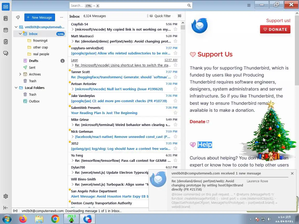This screenshot has height=224, width=299.
Task: Star the Matt Mastracci message
Action: tap(175, 41)
